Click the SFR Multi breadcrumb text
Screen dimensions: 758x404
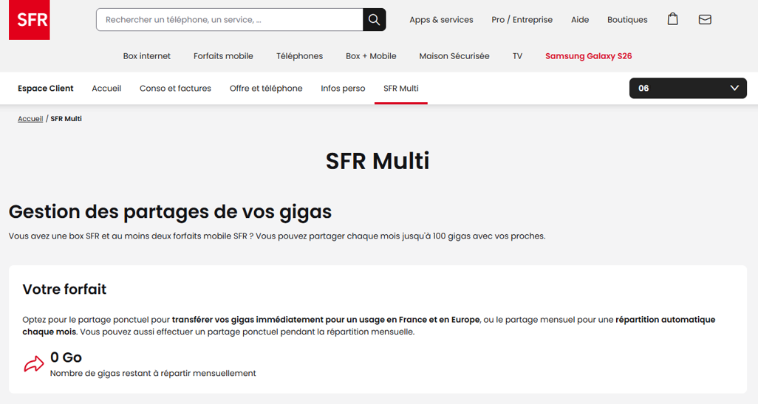(x=66, y=119)
